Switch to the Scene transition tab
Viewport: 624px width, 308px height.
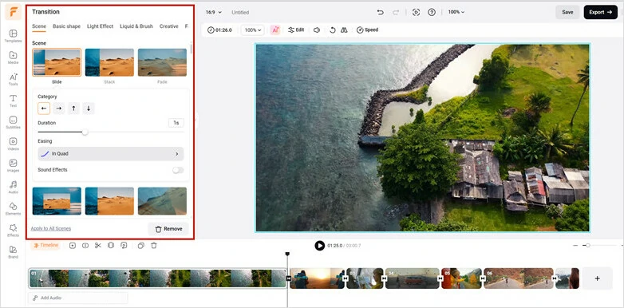pos(39,26)
